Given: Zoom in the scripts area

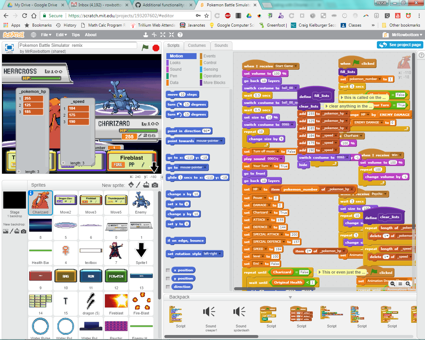Looking at the screenshot, I should pyautogui.click(x=408, y=284).
